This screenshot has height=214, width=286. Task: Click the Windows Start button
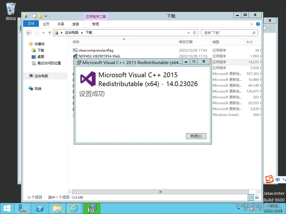[7, 208]
